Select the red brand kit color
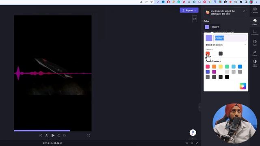The image size is (260, 146). tap(208, 54)
